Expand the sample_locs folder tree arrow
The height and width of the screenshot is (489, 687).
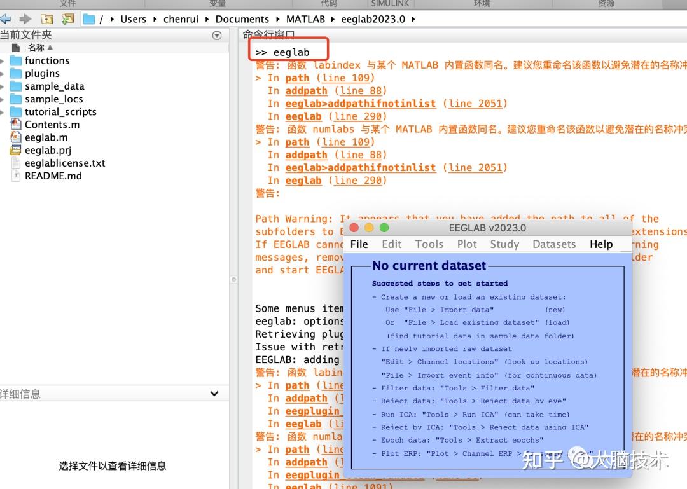pyautogui.click(x=2, y=99)
